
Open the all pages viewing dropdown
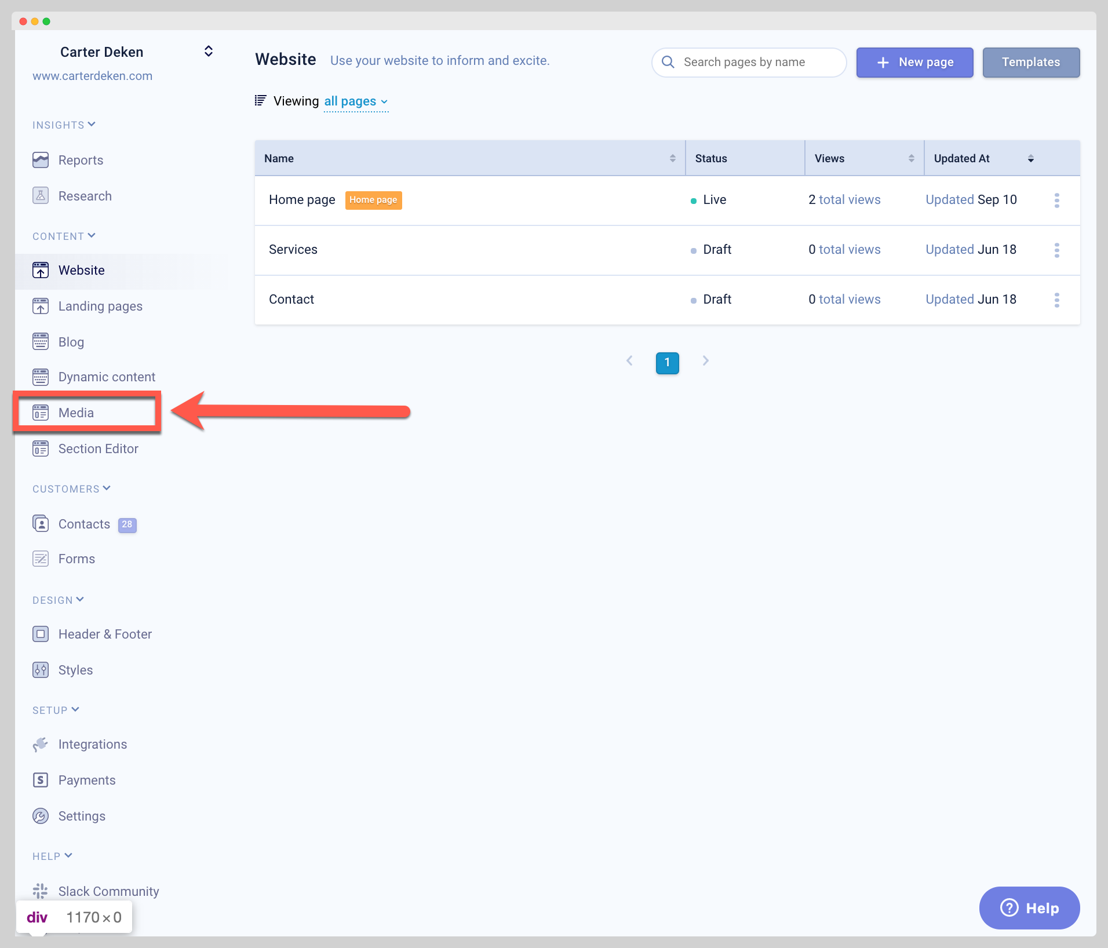(356, 101)
